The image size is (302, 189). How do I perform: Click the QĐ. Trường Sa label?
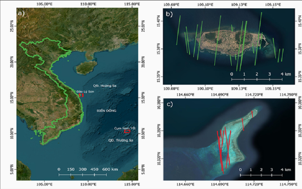121,140
